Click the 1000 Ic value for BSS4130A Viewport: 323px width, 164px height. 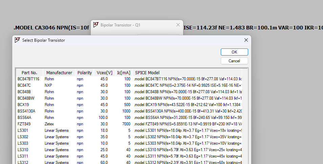coord(126,111)
